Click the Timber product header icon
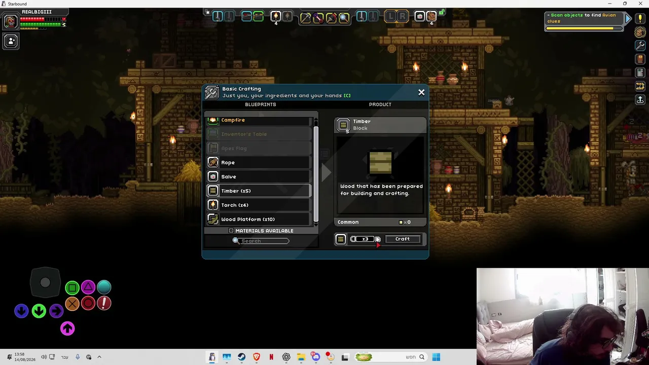 click(343, 125)
